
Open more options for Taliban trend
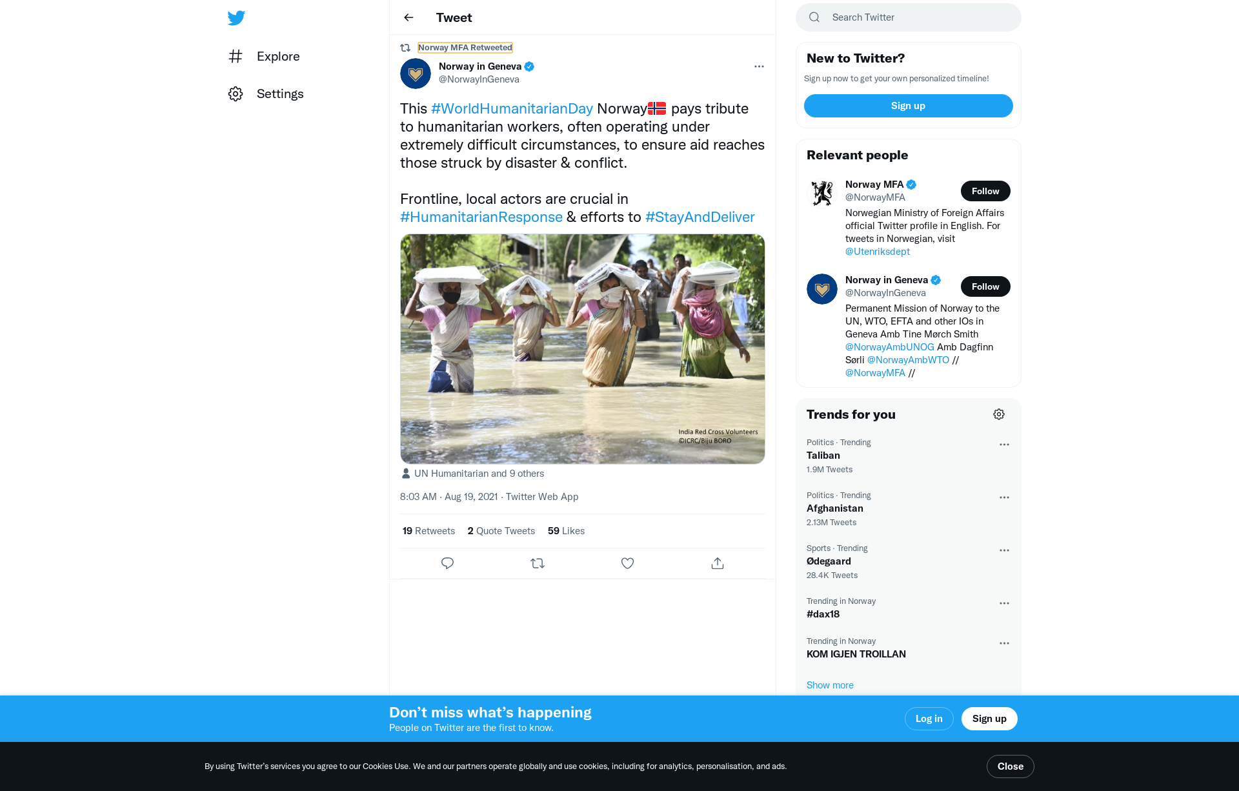point(1004,445)
